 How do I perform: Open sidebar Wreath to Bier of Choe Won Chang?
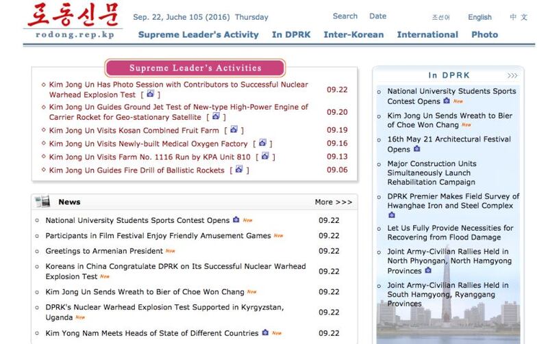tap(450, 120)
